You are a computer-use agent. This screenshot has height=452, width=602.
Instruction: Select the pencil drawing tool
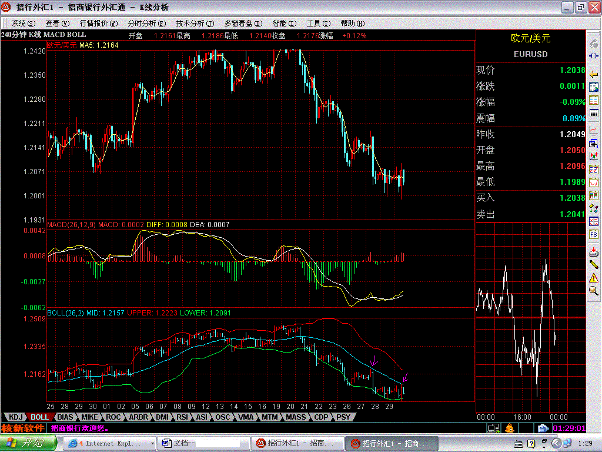(594, 264)
